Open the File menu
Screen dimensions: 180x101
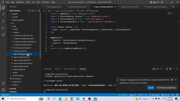pyautogui.click(x=7, y=2)
